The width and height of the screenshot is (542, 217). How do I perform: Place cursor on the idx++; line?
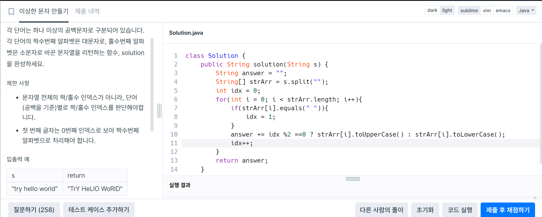[242, 143]
